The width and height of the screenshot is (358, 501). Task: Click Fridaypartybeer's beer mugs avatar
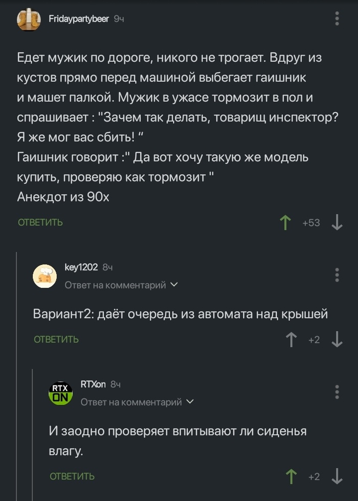(29, 19)
